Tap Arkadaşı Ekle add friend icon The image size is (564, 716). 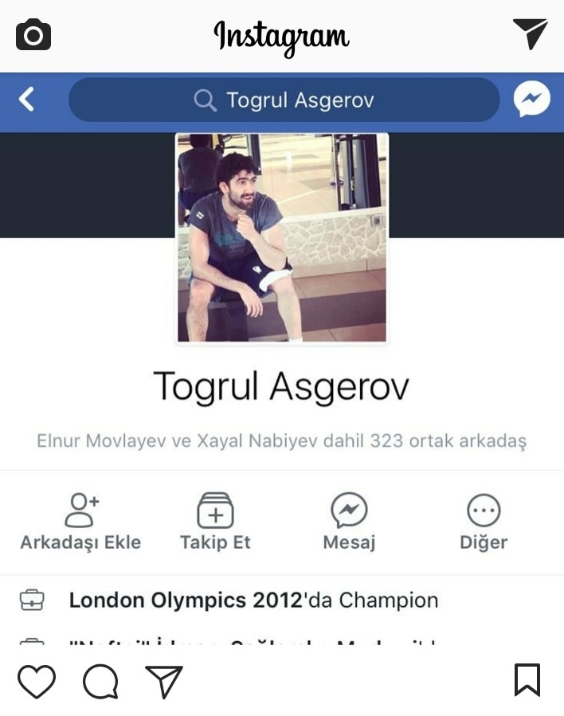[x=81, y=510]
